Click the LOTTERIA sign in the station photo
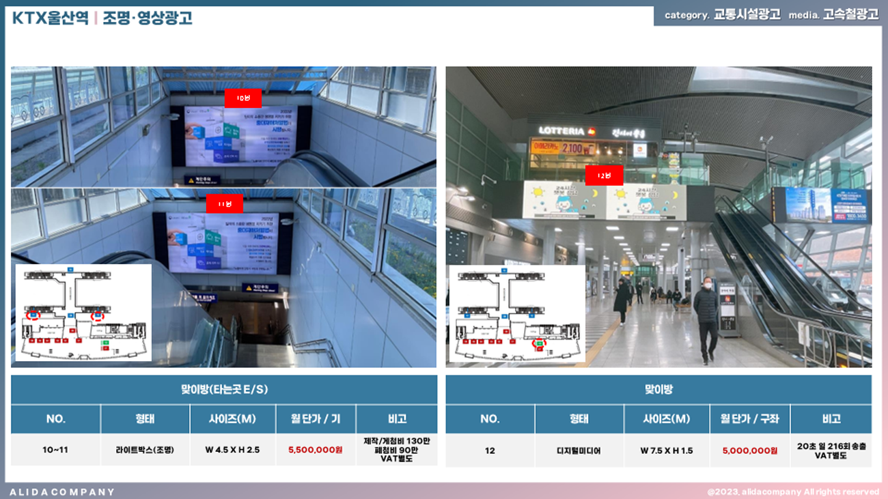 pyautogui.click(x=562, y=131)
